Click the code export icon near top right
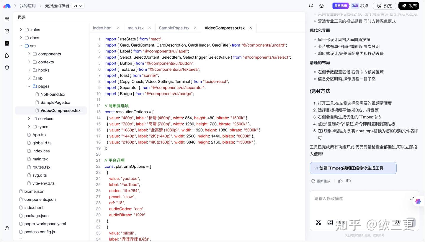The width and height of the screenshot is (425, 242). tap(311, 6)
